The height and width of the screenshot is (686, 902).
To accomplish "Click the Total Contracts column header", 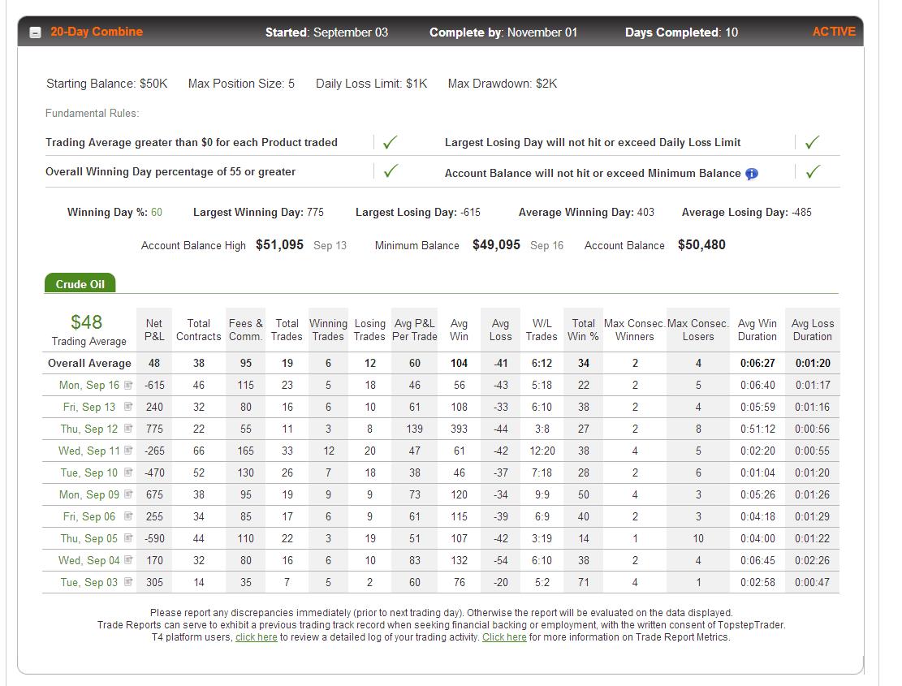I will (x=198, y=330).
